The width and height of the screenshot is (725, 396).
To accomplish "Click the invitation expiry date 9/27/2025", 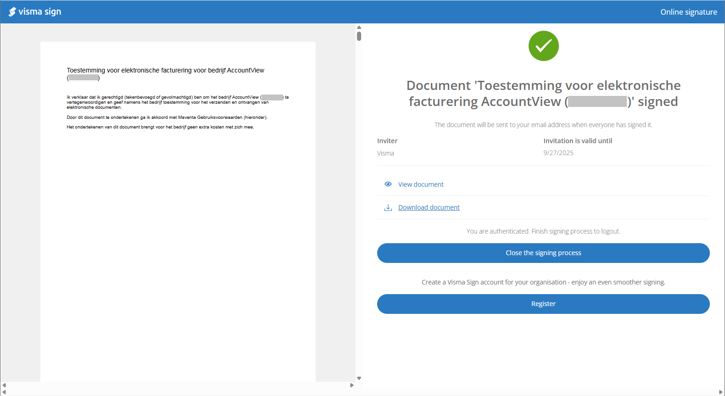I will pyautogui.click(x=558, y=153).
